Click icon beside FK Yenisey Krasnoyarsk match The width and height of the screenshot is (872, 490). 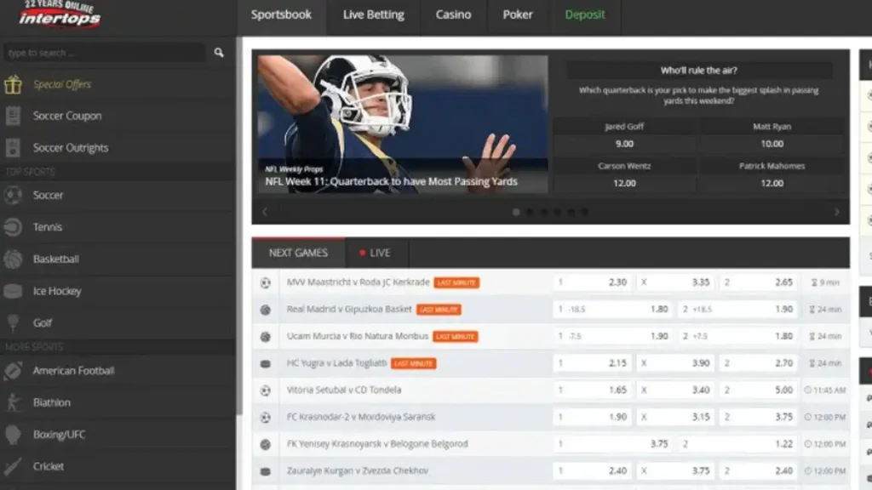[266, 444]
